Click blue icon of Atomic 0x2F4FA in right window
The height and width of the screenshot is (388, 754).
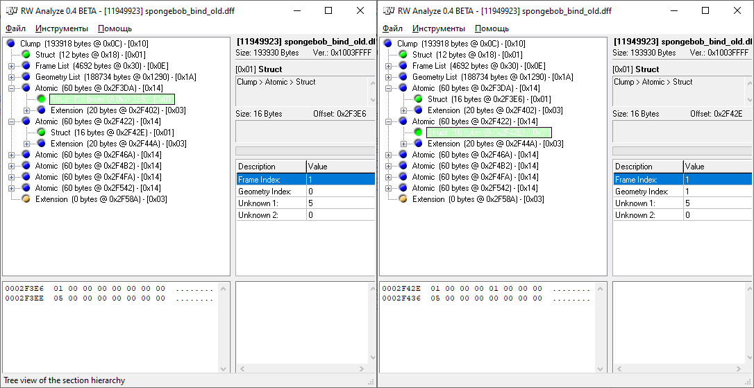coord(403,177)
